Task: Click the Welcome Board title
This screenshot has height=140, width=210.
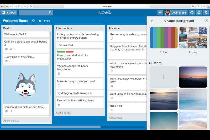Action: click(16, 21)
